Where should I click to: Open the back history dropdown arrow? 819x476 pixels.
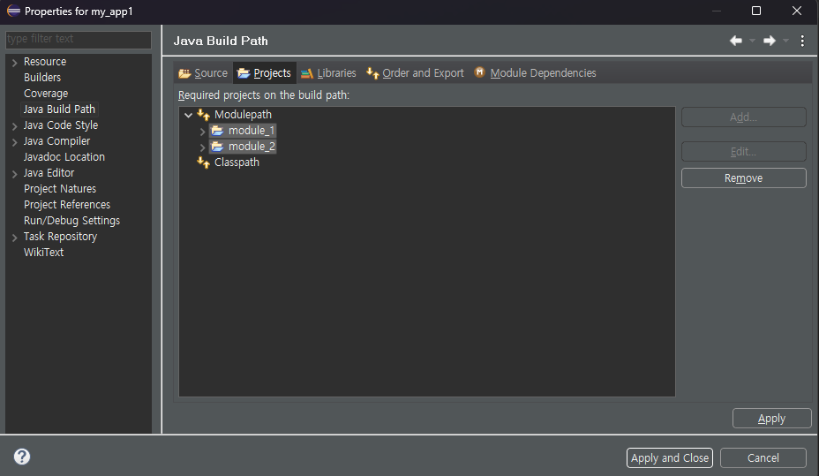pyautogui.click(x=752, y=41)
